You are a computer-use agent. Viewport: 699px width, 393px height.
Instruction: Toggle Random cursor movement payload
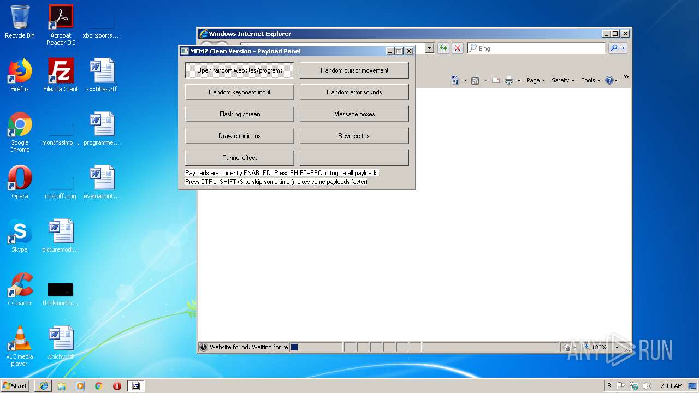(x=354, y=70)
